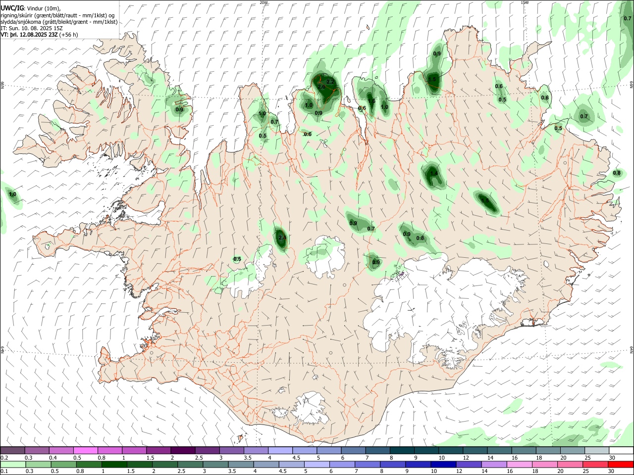
Task: Click the '0.1' label on the lower legend scale
Action: (4, 472)
